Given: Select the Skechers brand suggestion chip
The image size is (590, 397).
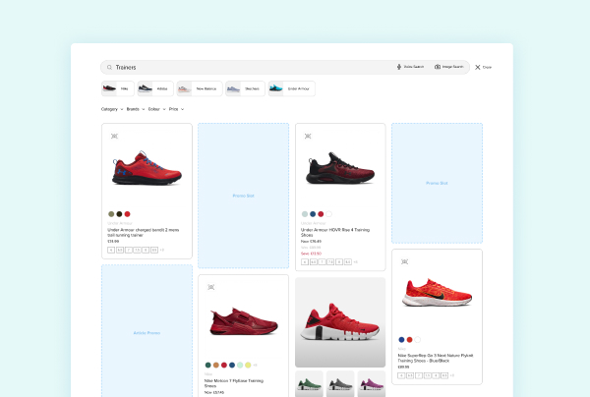Looking at the screenshot, I should coord(245,88).
